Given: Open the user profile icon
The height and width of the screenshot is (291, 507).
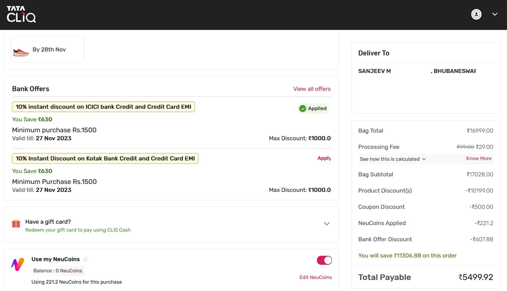Looking at the screenshot, I should (x=476, y=14).
